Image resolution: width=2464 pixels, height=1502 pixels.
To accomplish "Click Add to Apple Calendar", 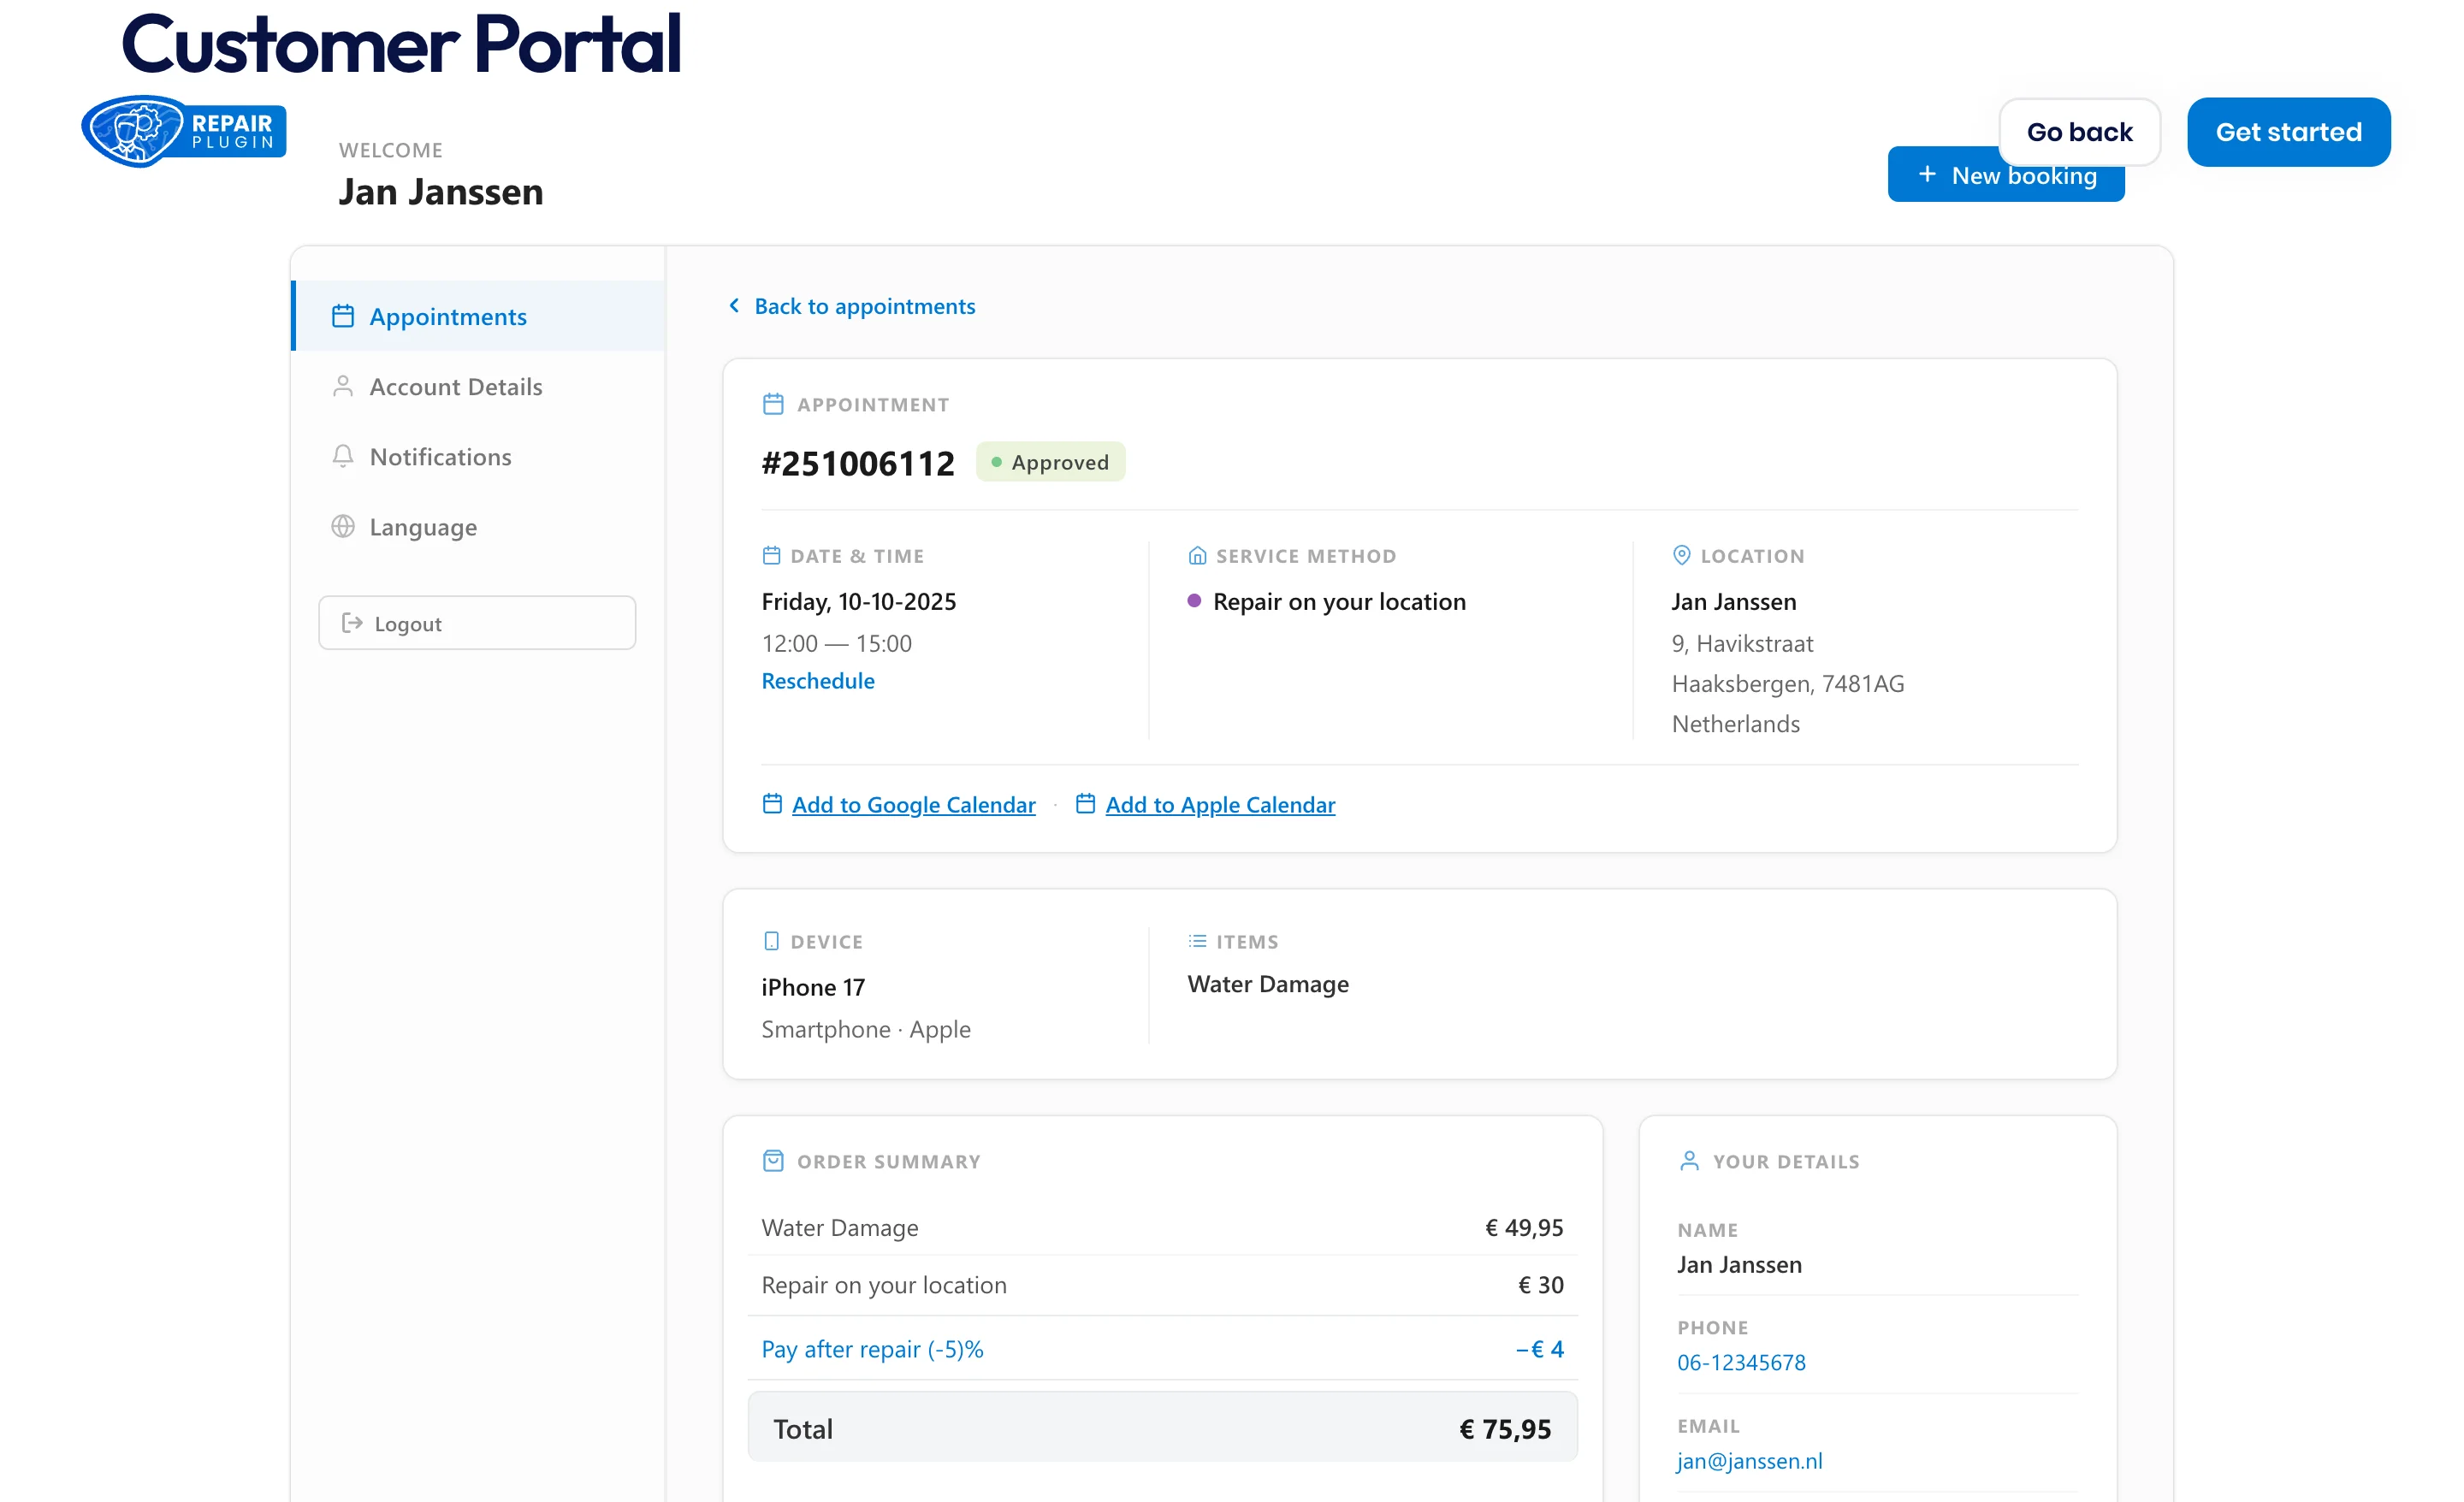I will 1220,805.
